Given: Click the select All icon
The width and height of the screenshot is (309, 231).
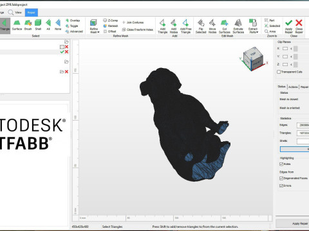Looking at the screenshot, I should [48, 25].
